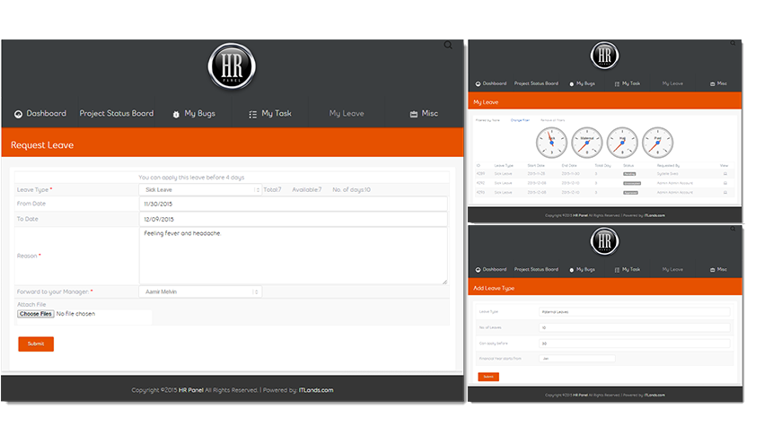
Task: Click 'You can apply this leave before 4 days'
Action: point(191,178)
